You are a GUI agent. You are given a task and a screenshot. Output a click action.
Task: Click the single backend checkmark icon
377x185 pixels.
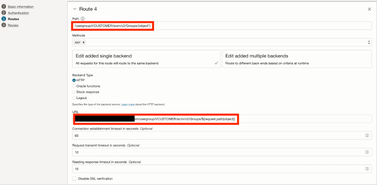[x=216, y=63]
